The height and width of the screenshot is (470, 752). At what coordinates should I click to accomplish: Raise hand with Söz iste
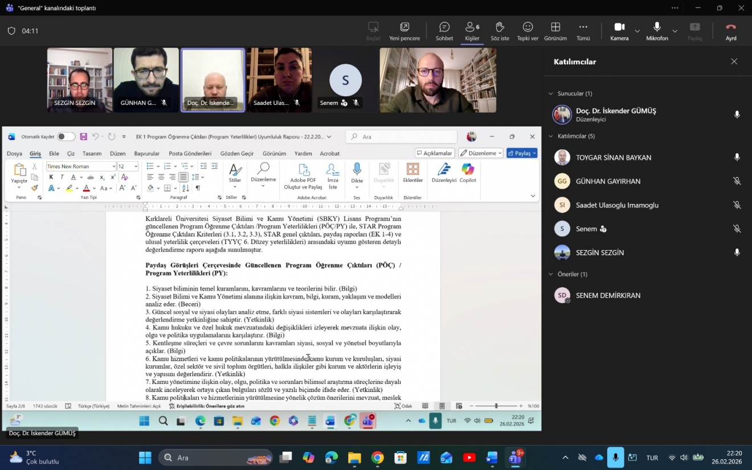pyautogui.click(x=500, y=31)
